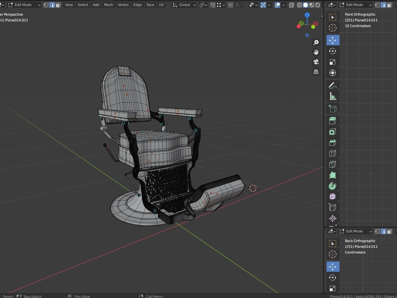Enable vertex select mode in main viewport
Image resolution: width=397 pixels, height=298 pixels.
pyautogui.click(x=46, y=5)
